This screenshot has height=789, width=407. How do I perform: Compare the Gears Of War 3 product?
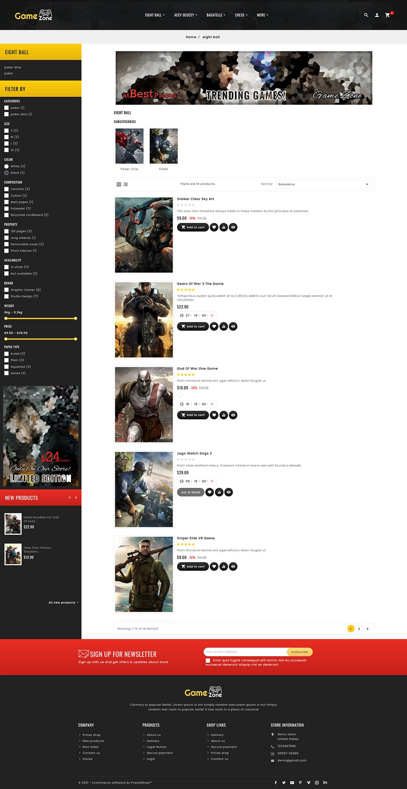(x=223, y=326)
